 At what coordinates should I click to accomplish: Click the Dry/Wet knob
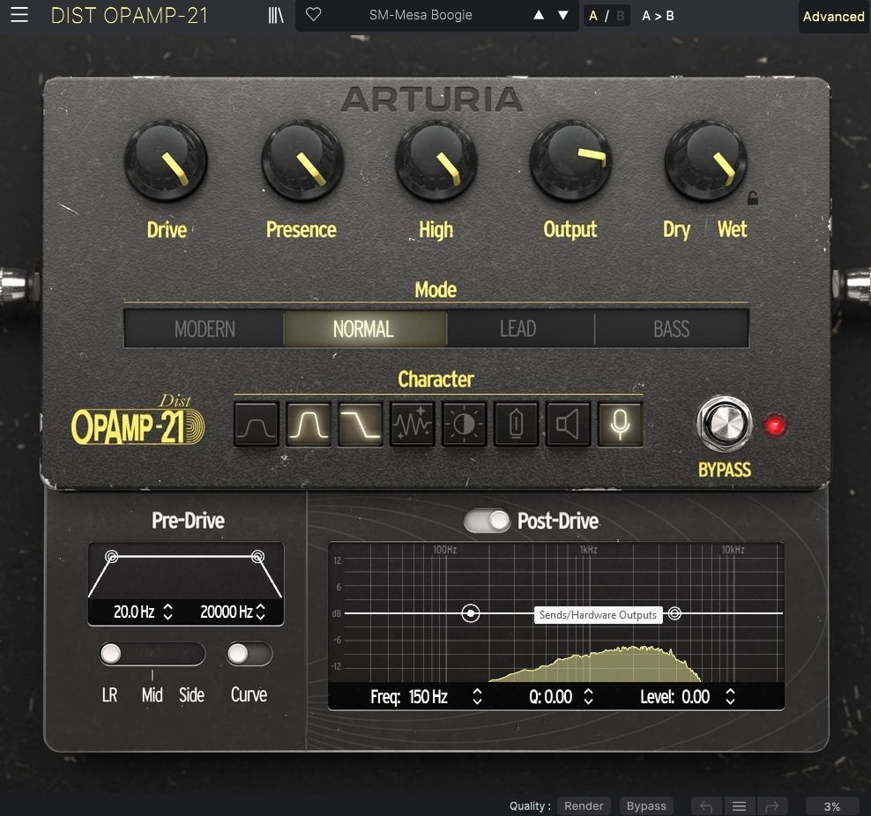click(x=705, y=161)
